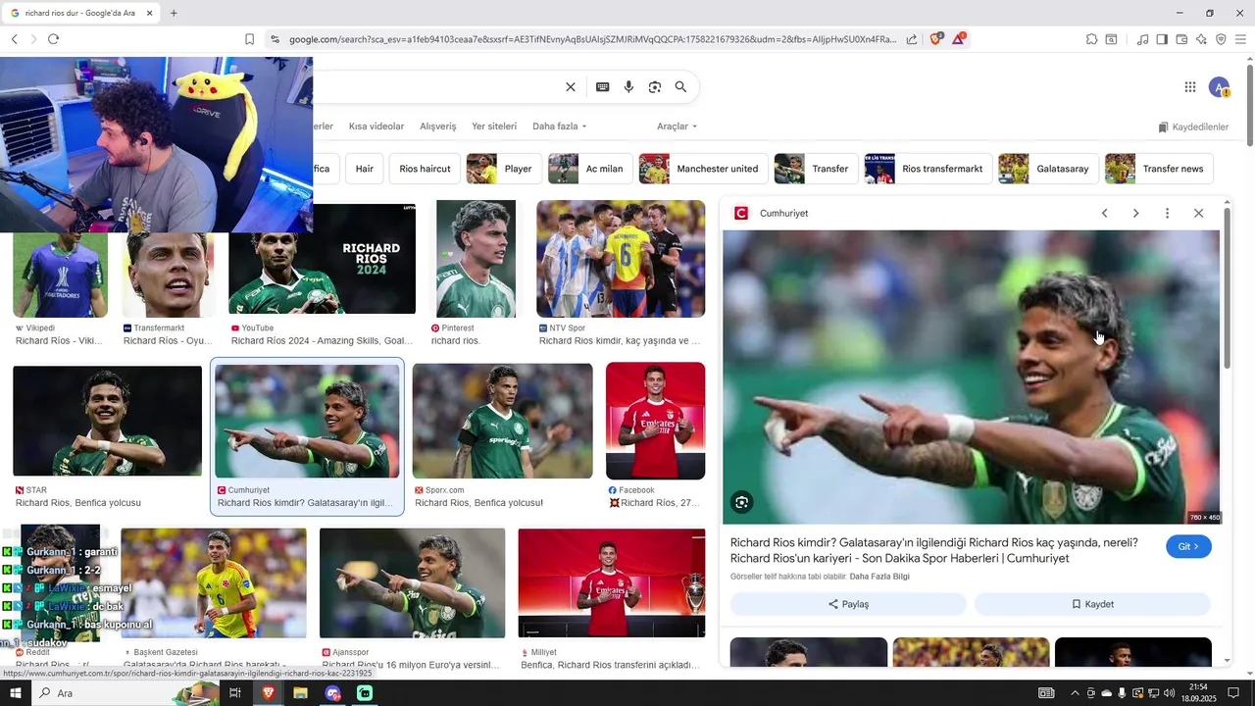Open Milliyet Benfica transfer thumbnail

tap(611, 583)
